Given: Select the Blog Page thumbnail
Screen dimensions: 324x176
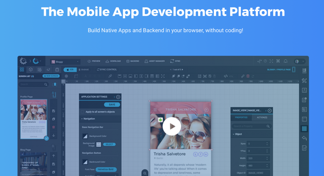Looking at the screenshot, I should (x=34, y=164).
